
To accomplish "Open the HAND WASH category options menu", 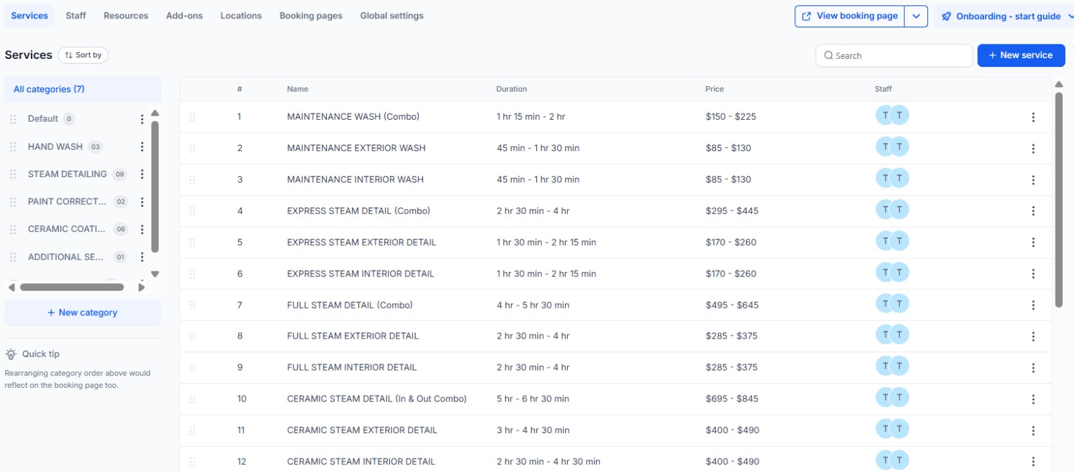I will tap(142, 146).
